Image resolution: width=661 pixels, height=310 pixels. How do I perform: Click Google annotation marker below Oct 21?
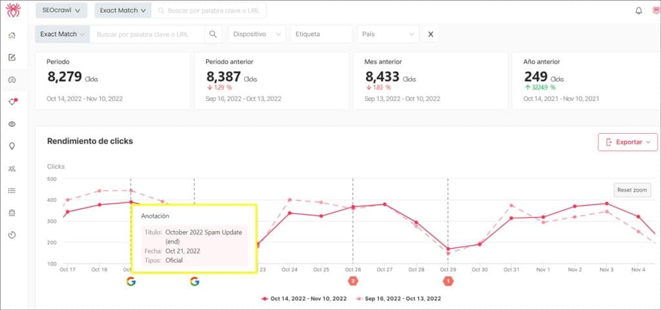click(194, 282)
